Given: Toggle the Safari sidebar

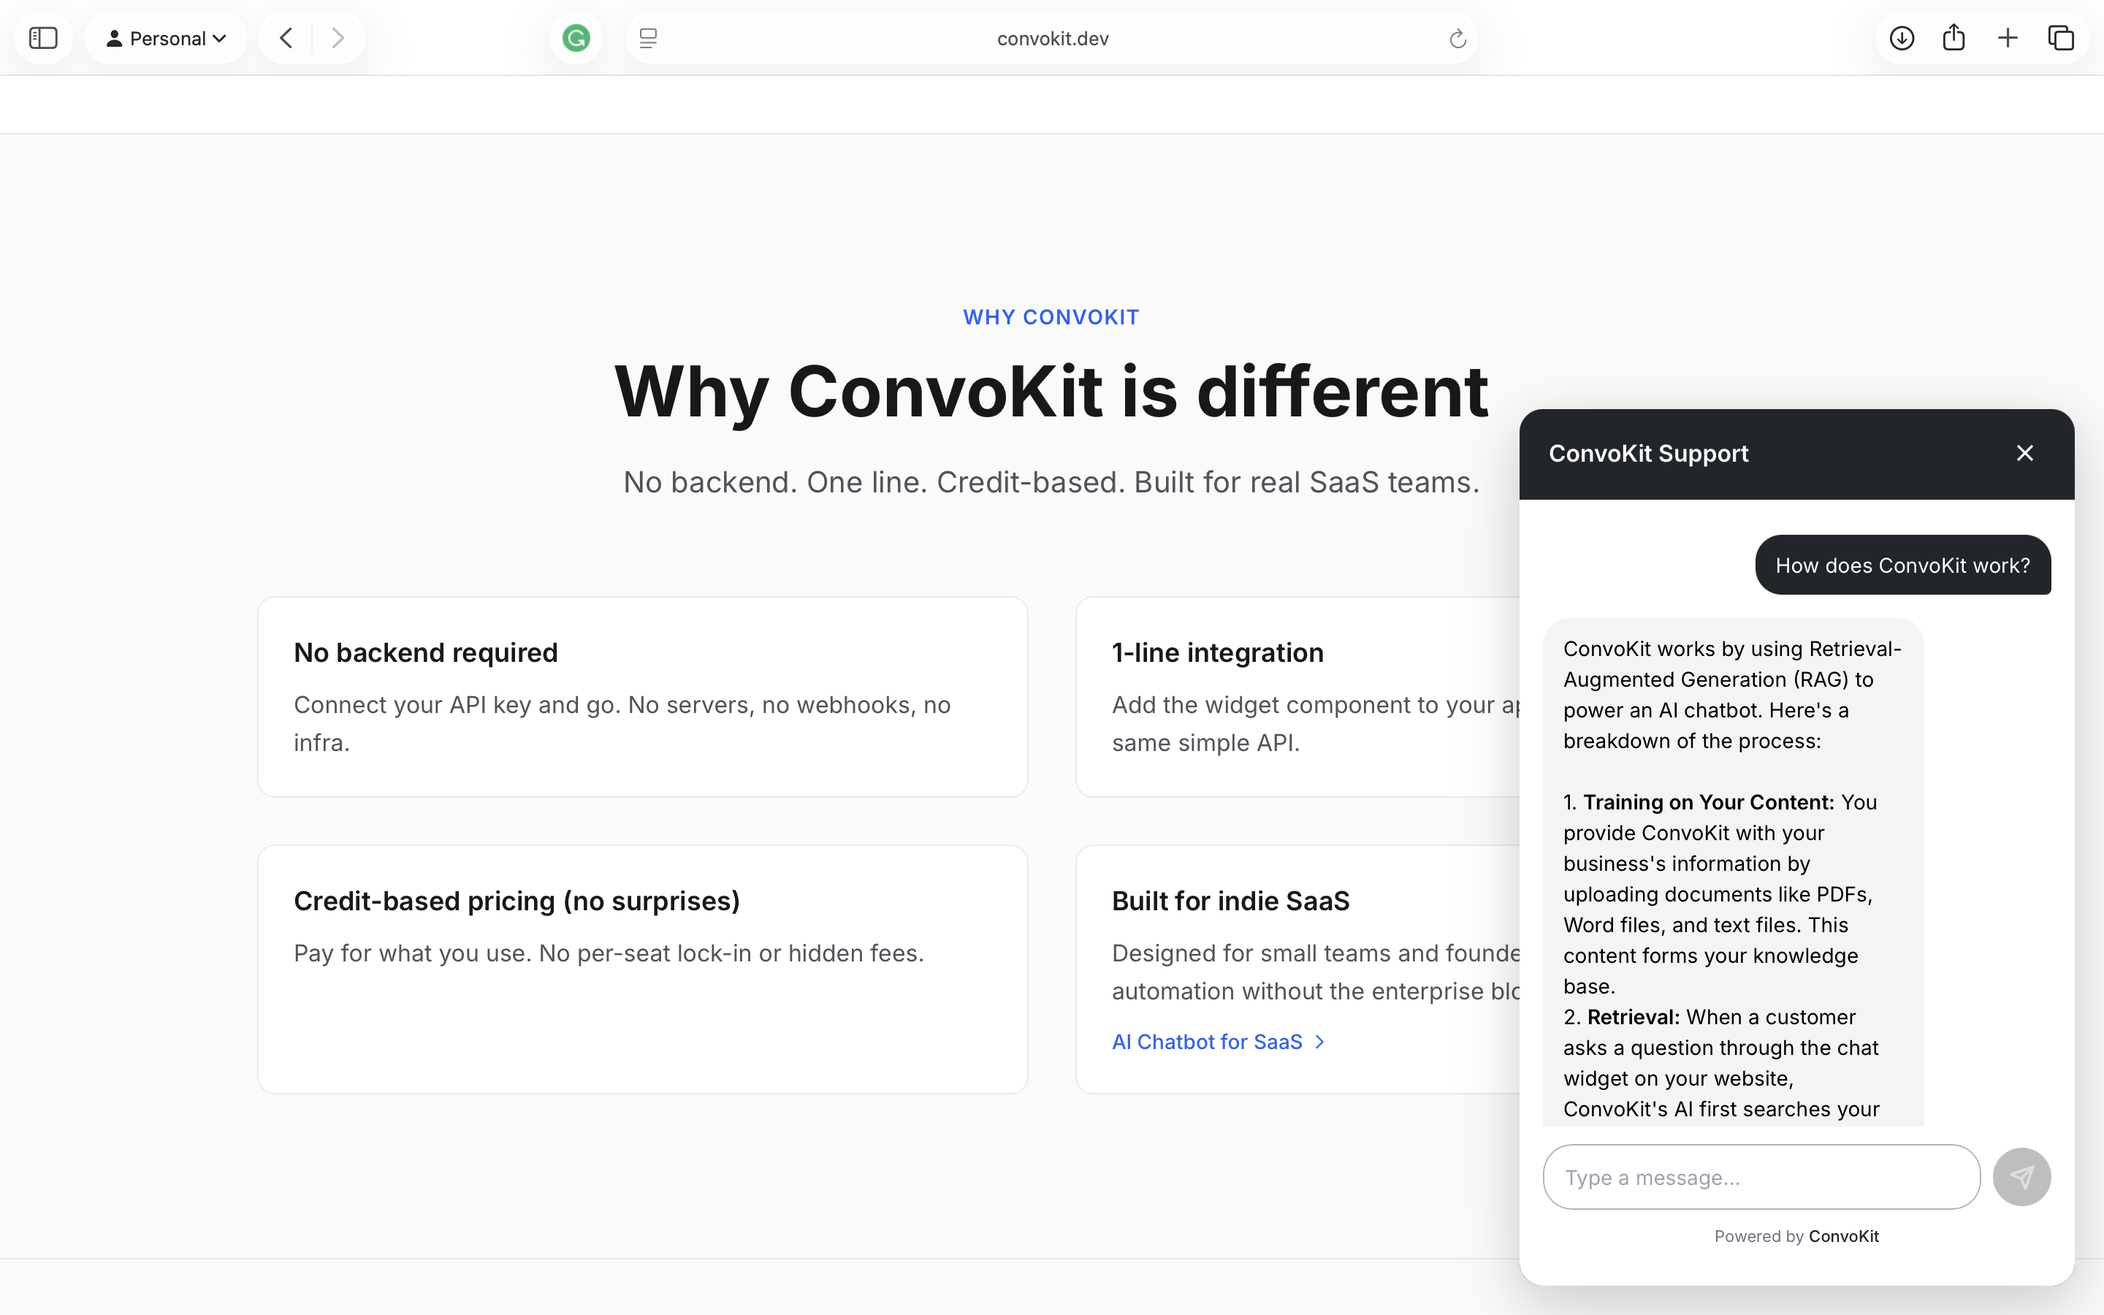Looking at the screenshot, I should coord(42,37).
